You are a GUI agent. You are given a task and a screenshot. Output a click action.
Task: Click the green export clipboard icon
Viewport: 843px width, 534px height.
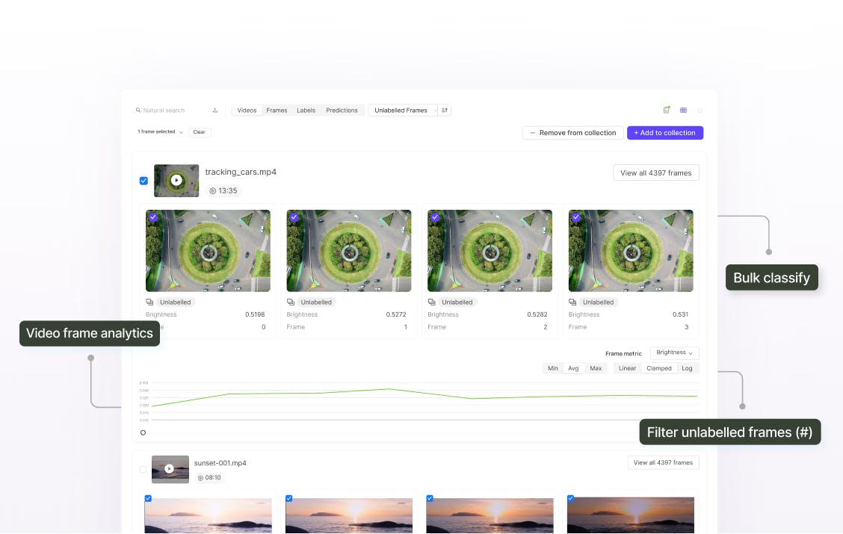[667, 110]
